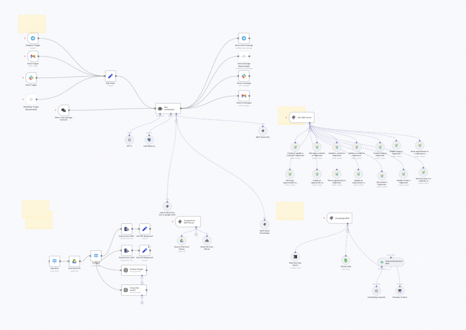Select the Google Drive MCP Server node
The width and height of the screenshot is (466, 330).
(x=188, y=222)
